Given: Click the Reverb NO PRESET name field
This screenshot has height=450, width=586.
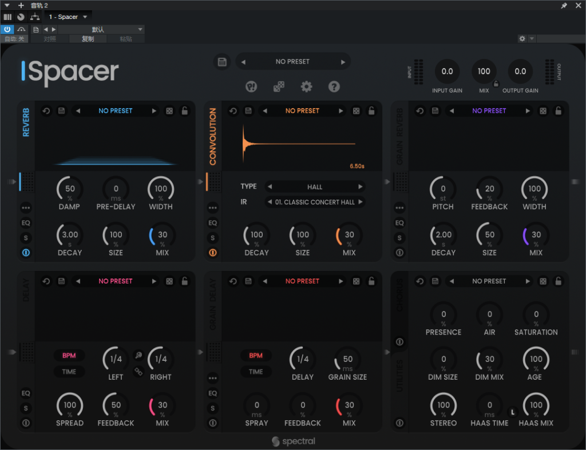Looking at the screenshot, I should pyautogui.click(x=116, y=111).
